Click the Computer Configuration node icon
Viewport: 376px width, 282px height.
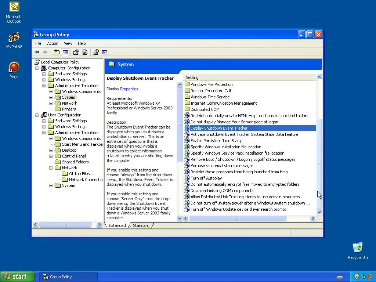(44, 68)
